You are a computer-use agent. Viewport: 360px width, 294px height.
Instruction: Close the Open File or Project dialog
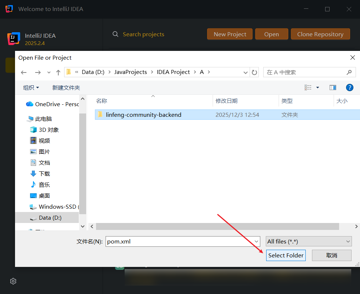[353, 57]
